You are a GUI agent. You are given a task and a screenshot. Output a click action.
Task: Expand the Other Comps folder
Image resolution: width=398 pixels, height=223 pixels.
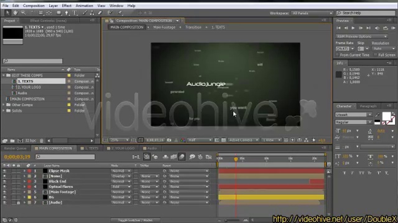4,105
